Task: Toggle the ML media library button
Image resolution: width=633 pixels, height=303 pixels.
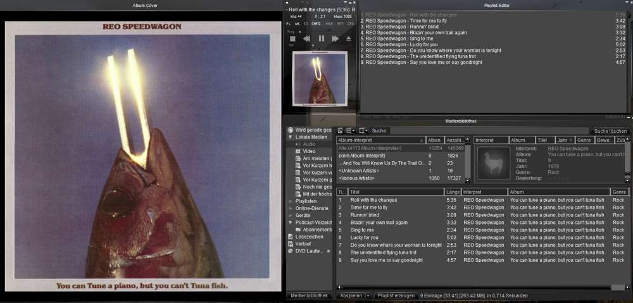Action: pos(297,23)
